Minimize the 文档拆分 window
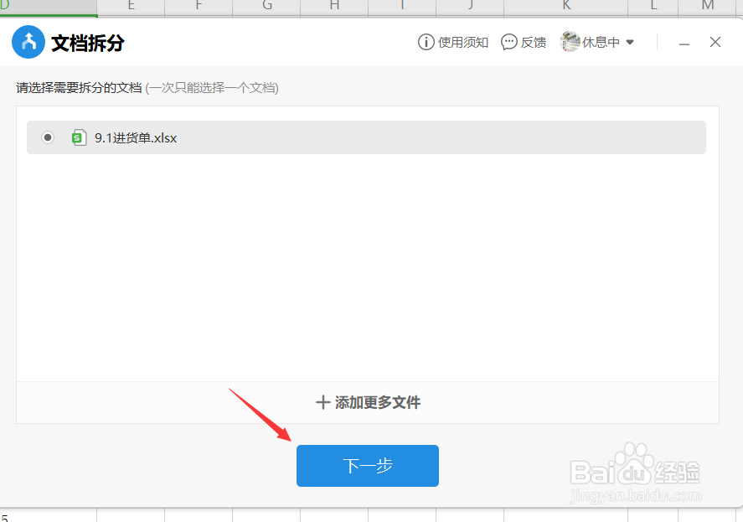This screenshot has height=522, width=743. pos(684,41)
